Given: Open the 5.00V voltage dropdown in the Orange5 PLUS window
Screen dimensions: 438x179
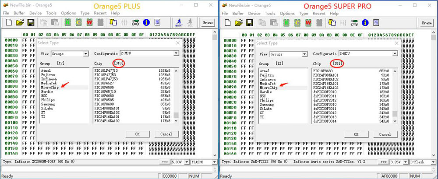Looking at the screenshot, I should pos(186,162).
